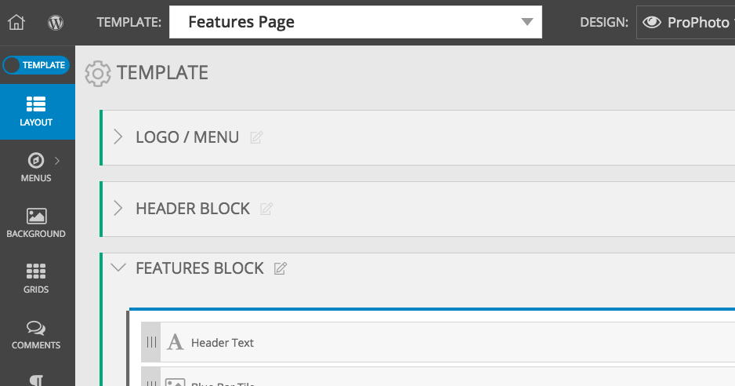Edit the LOGO / MENU block name

256,137
